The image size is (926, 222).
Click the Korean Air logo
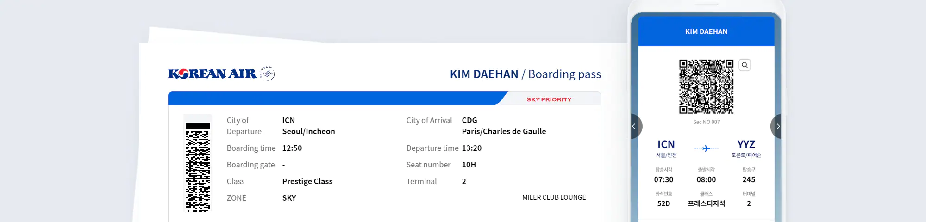[x=212, y=74]
